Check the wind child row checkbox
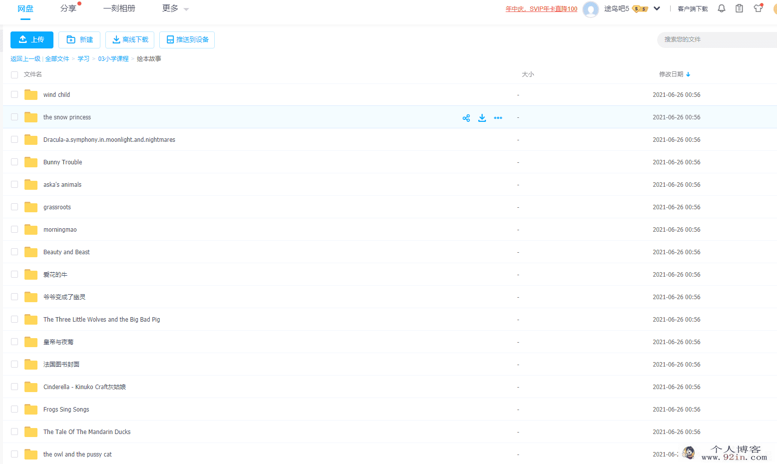This screenshot has height=464, width=777. click(14, 94)
